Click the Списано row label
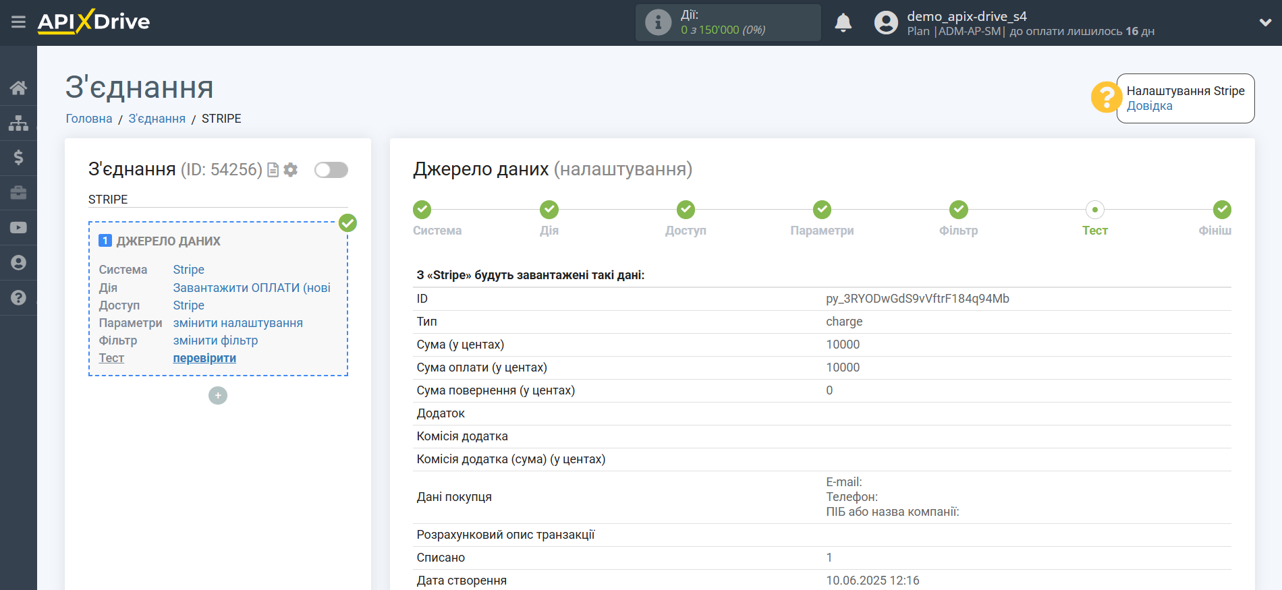Viewport: 1282px width, 590px height. click(441, 558)
